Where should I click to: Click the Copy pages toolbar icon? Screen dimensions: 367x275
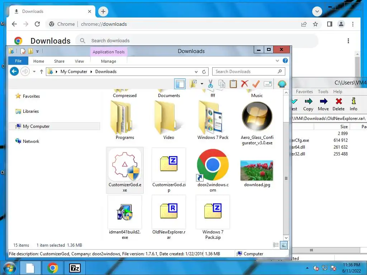click(221, 84)
